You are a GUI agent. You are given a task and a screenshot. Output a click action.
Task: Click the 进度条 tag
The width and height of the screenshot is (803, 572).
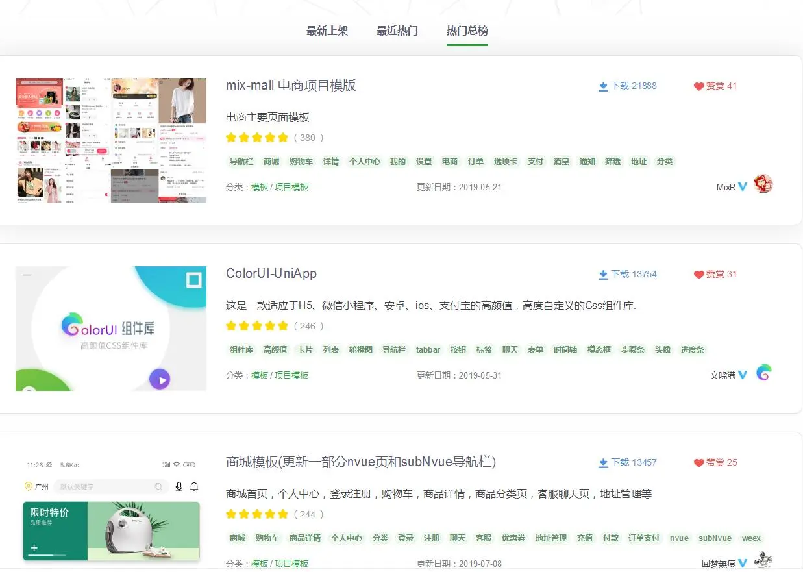coord(693,350)
